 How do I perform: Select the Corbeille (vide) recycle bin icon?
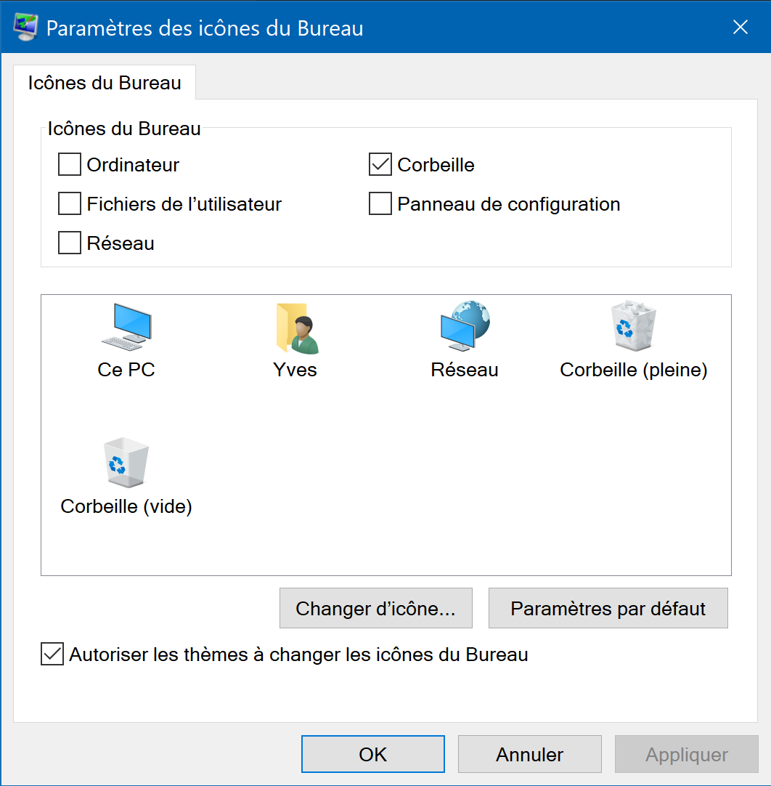(126, 463)
